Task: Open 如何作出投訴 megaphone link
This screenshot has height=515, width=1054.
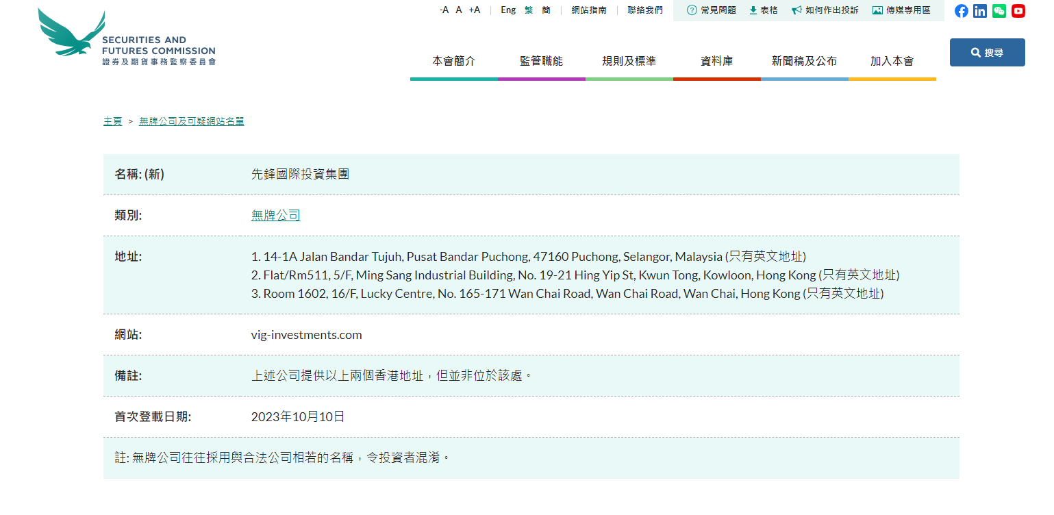Action: coord(825,10)
